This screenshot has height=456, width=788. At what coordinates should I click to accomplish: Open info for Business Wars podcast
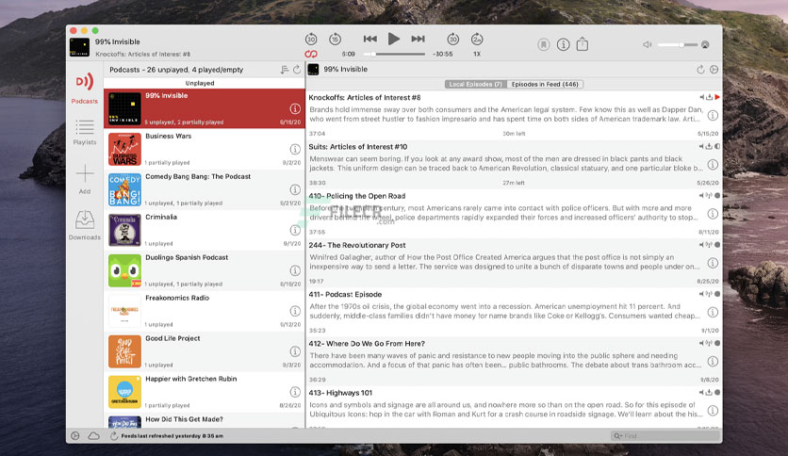295,149
